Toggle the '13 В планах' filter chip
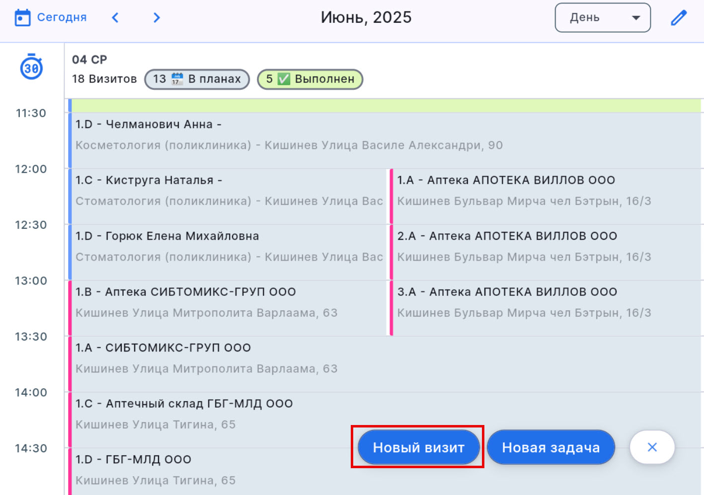Image resolution: width=704 pixels, height=495 pixels. (x=197, y=79)
